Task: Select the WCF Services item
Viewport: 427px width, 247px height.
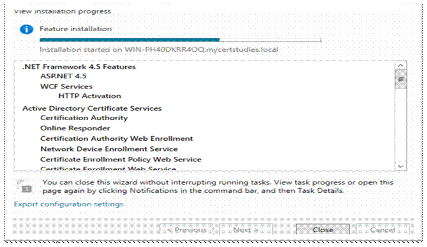Action: (67, 87)
